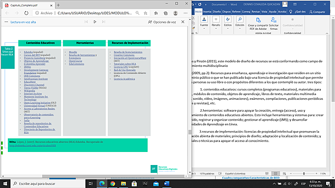
Task: Open the Cursos del MIT link
Action: pyautogui.click(x=32, y=55)
